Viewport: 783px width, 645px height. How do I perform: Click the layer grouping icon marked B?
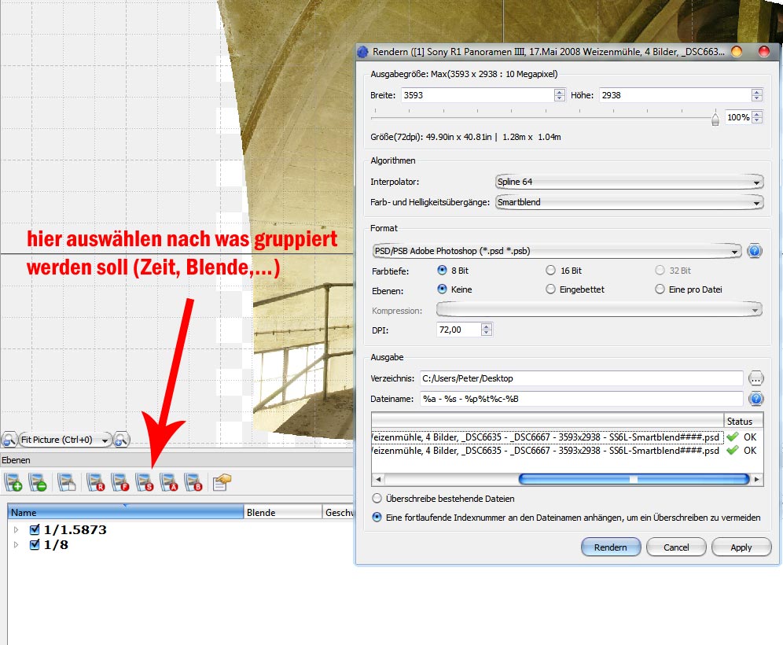tap(193, 482)
